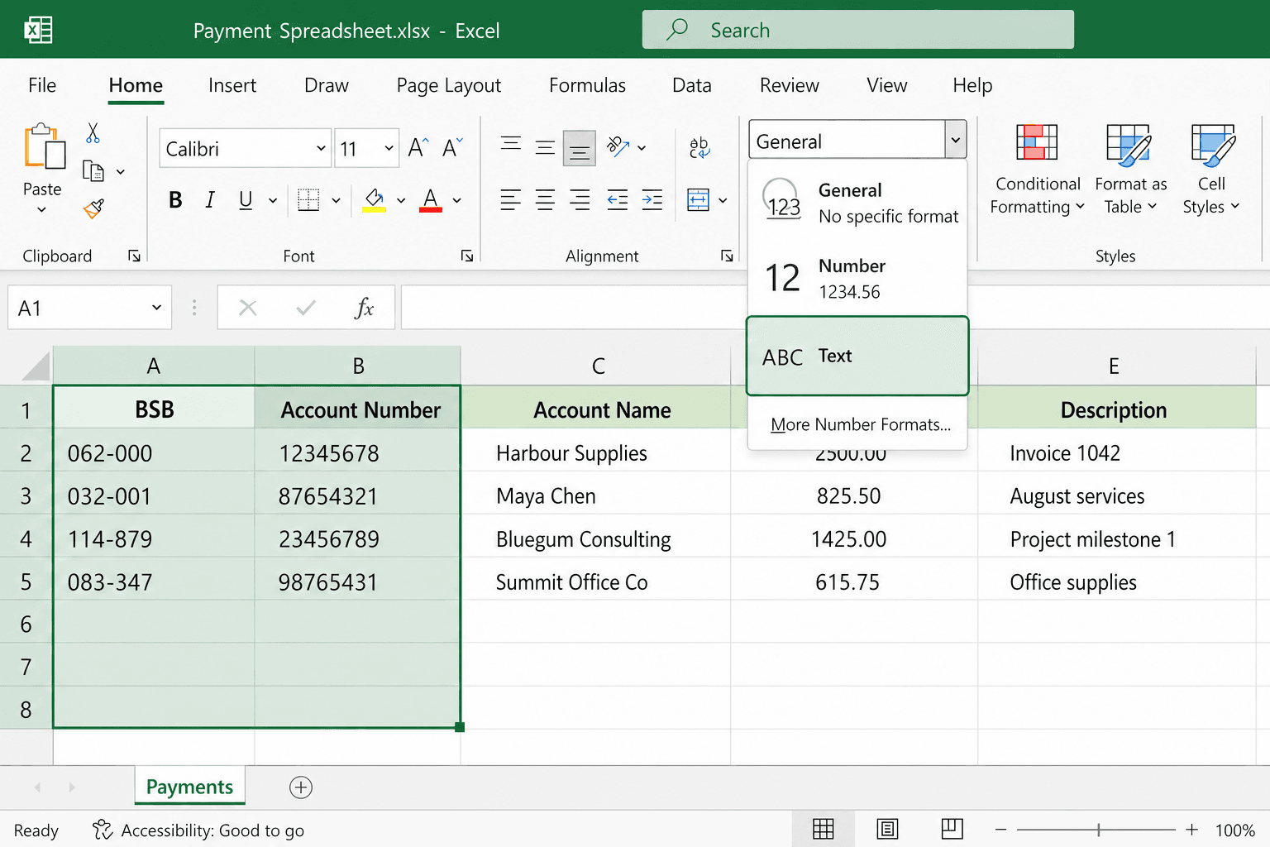
Task: Click the Wrap Text icon
Action: coord(699,148)
